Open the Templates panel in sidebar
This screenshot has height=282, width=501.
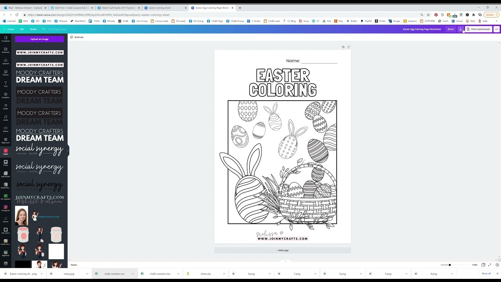5,39
